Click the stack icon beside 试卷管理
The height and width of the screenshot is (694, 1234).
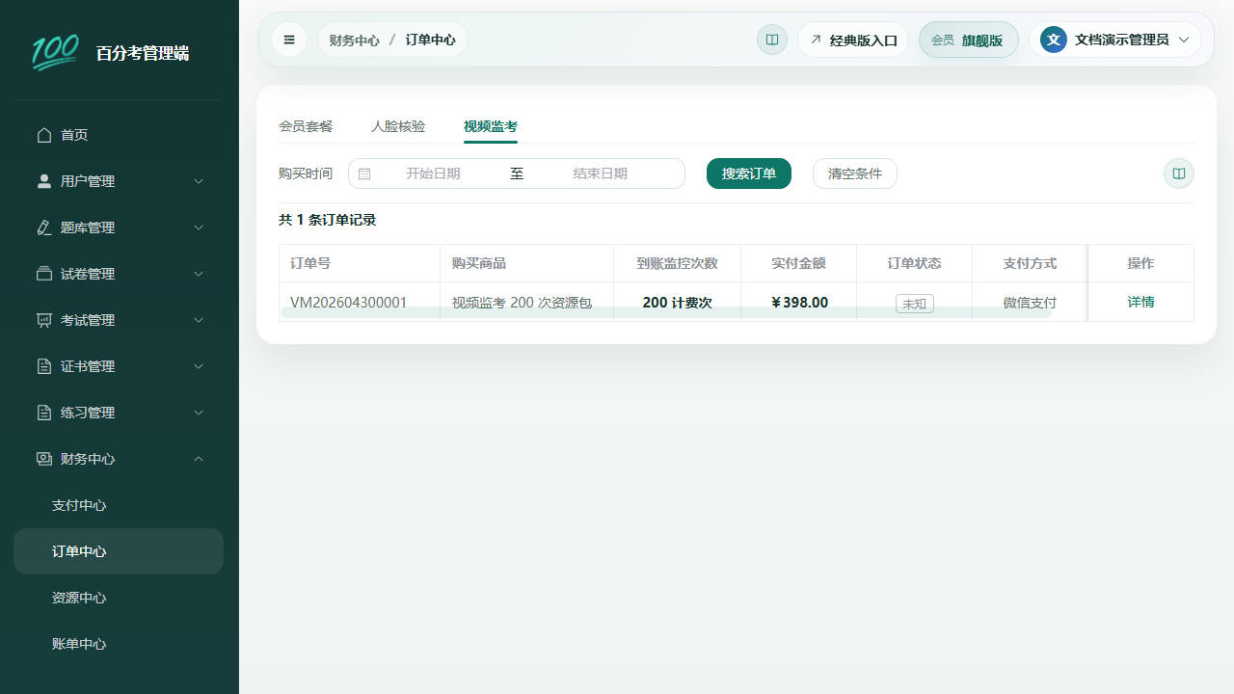coord(44,274)
